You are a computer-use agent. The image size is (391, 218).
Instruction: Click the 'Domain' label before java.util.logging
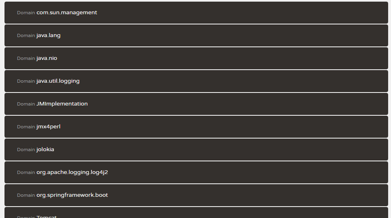point(26,81)
